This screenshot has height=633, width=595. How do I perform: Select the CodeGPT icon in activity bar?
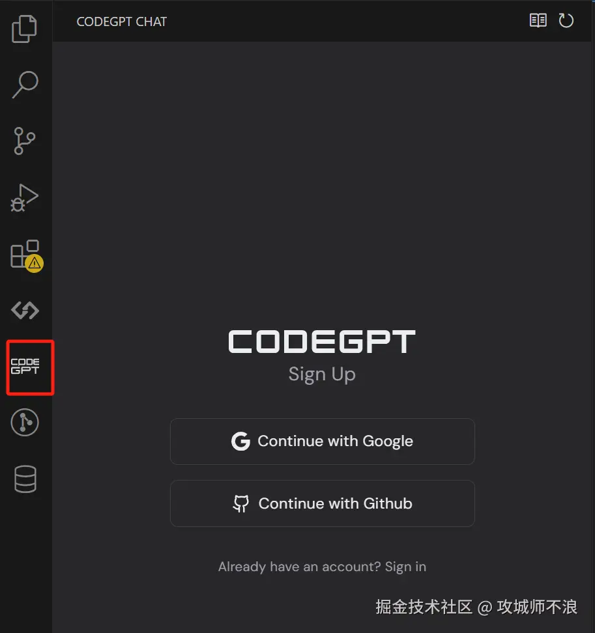25,366
